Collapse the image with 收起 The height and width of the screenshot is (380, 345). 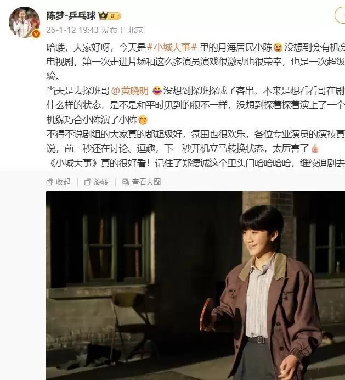58,182
